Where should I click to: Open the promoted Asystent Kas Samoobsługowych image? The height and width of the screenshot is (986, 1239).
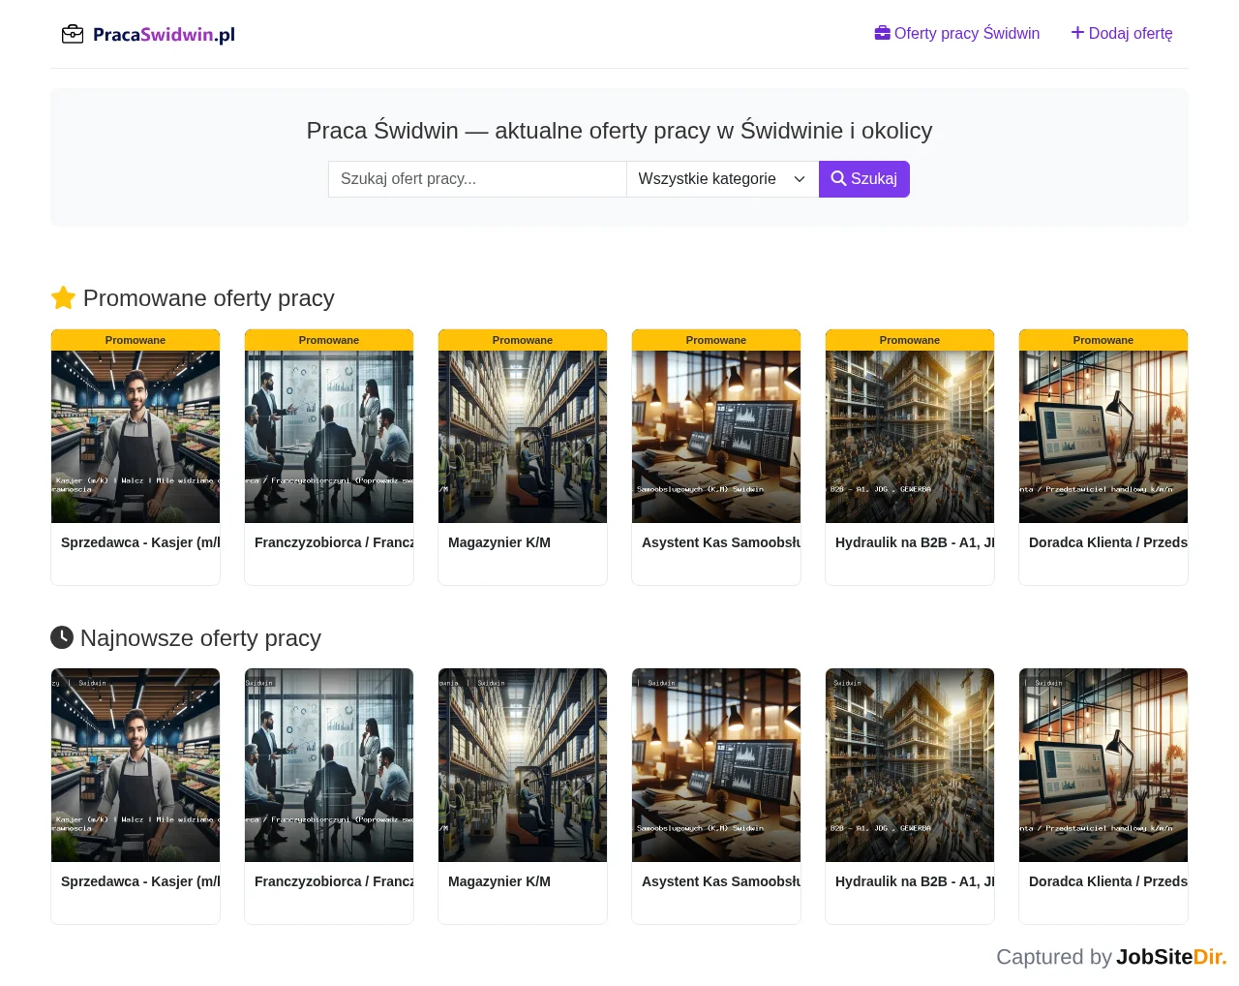tap(716, 437)
